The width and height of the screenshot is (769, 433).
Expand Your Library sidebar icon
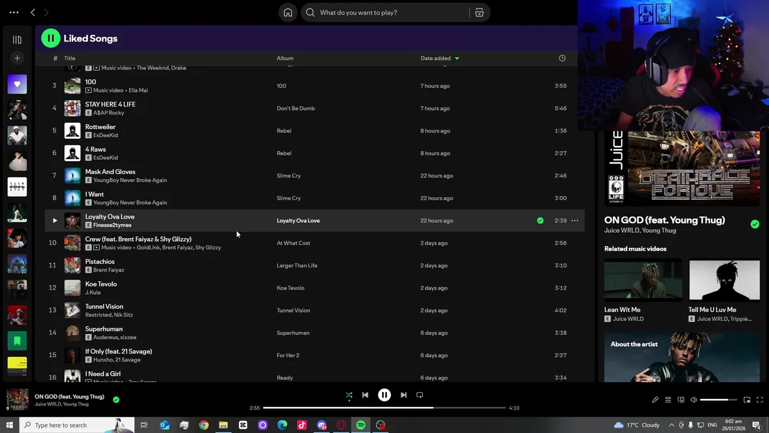(17, 40)
